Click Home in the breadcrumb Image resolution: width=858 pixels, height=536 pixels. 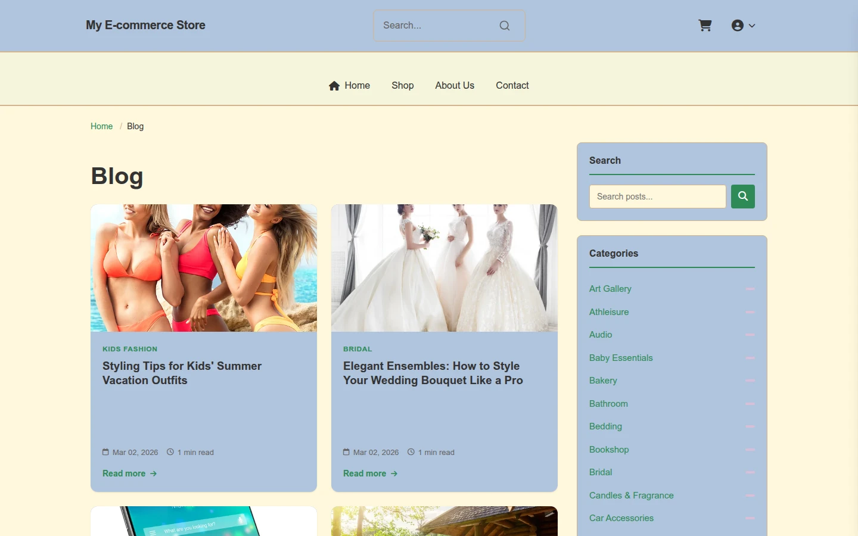pos(101,126)
